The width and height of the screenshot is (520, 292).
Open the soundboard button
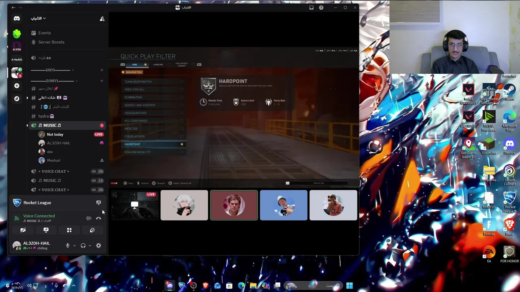[92, 230]
